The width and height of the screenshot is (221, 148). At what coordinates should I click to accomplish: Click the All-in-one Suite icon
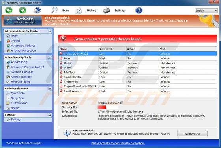pyautogui.click(x=8, y=81)
